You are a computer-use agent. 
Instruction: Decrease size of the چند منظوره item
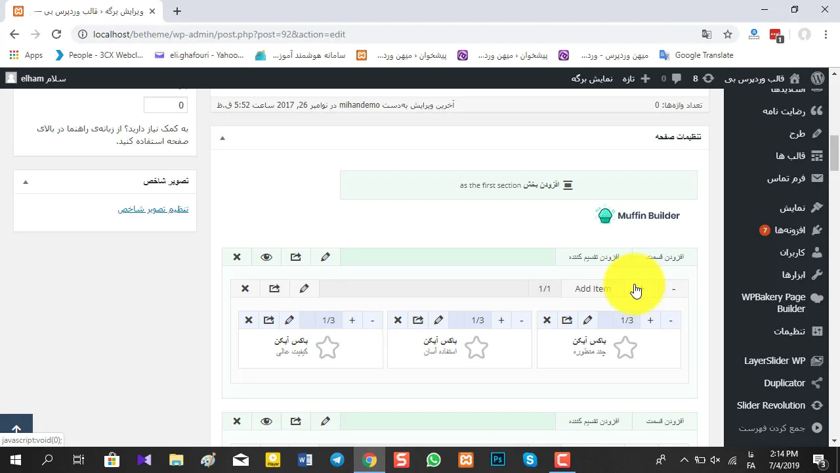671,320
